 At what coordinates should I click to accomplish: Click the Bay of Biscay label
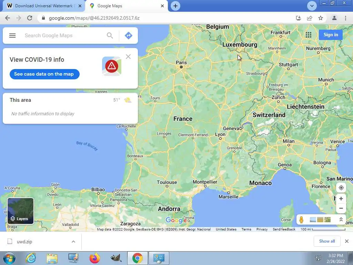(87, 146)
